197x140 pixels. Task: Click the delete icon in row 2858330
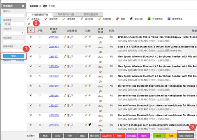68,66
